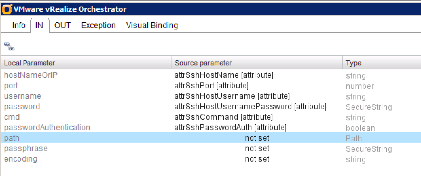Click the Type column header
Screen dimensions: 421x176
click(x=354, y=63)
